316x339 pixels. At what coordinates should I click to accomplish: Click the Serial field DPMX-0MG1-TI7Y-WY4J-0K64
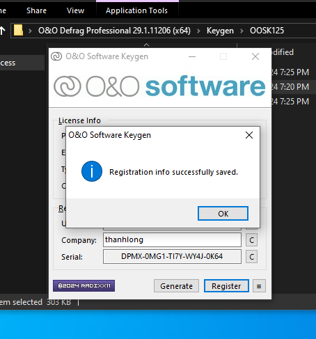coord(172,256)
